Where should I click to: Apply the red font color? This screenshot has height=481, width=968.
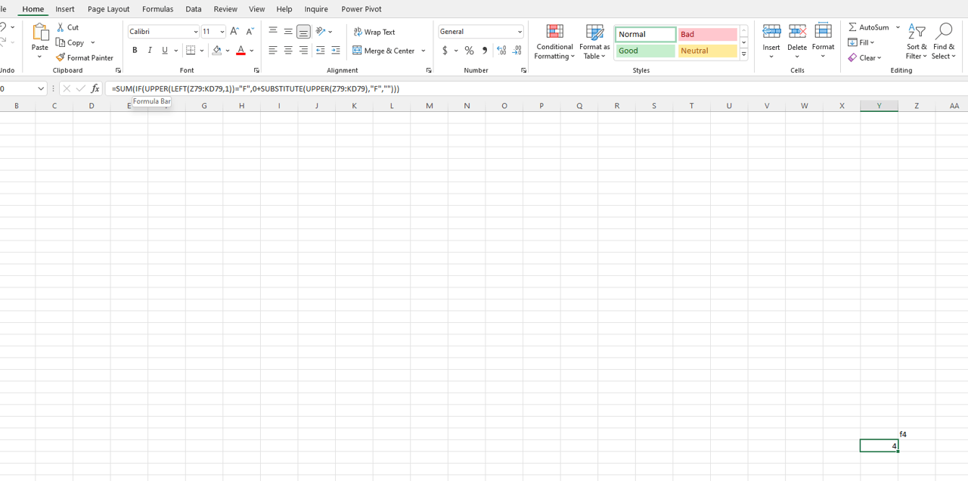pos(240,51)
